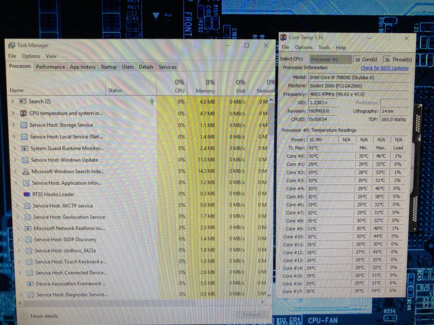Screen dimensions: 434x325
Task: Select the RTSS Hooks Loader process row
Action: click(x=144, y=194)
